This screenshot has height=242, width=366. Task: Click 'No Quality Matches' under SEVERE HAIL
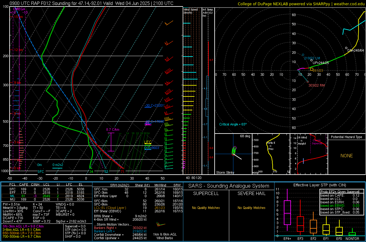point(251,208)
